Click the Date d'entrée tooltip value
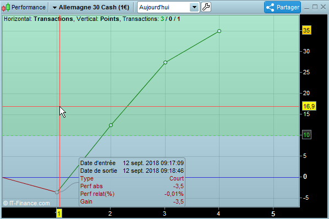Viewport: 329px width, 219px height. [153, 163]
